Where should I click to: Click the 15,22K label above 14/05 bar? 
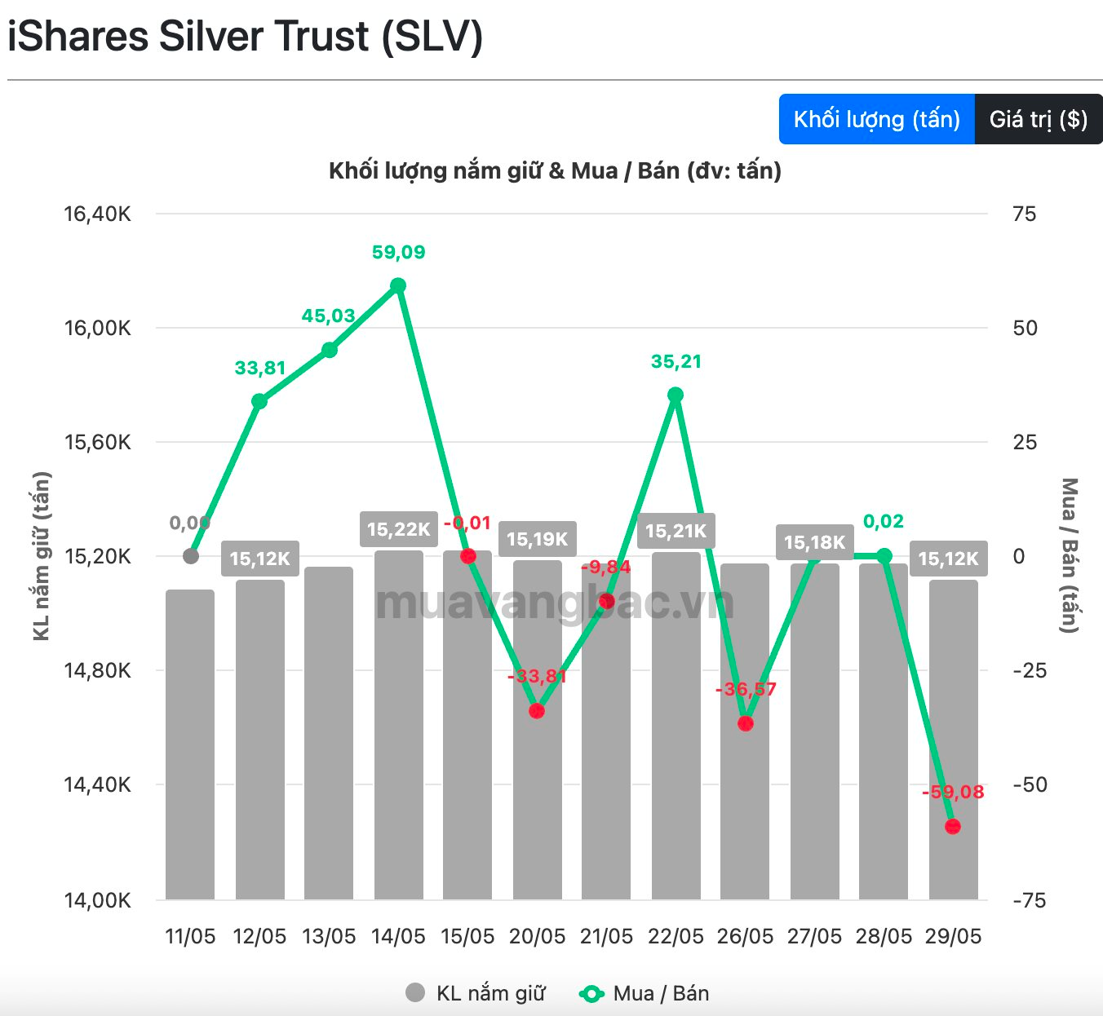(398, 529)
